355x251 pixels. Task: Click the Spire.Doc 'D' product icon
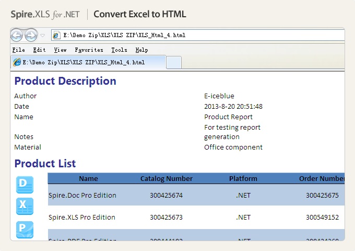point(25,185)
